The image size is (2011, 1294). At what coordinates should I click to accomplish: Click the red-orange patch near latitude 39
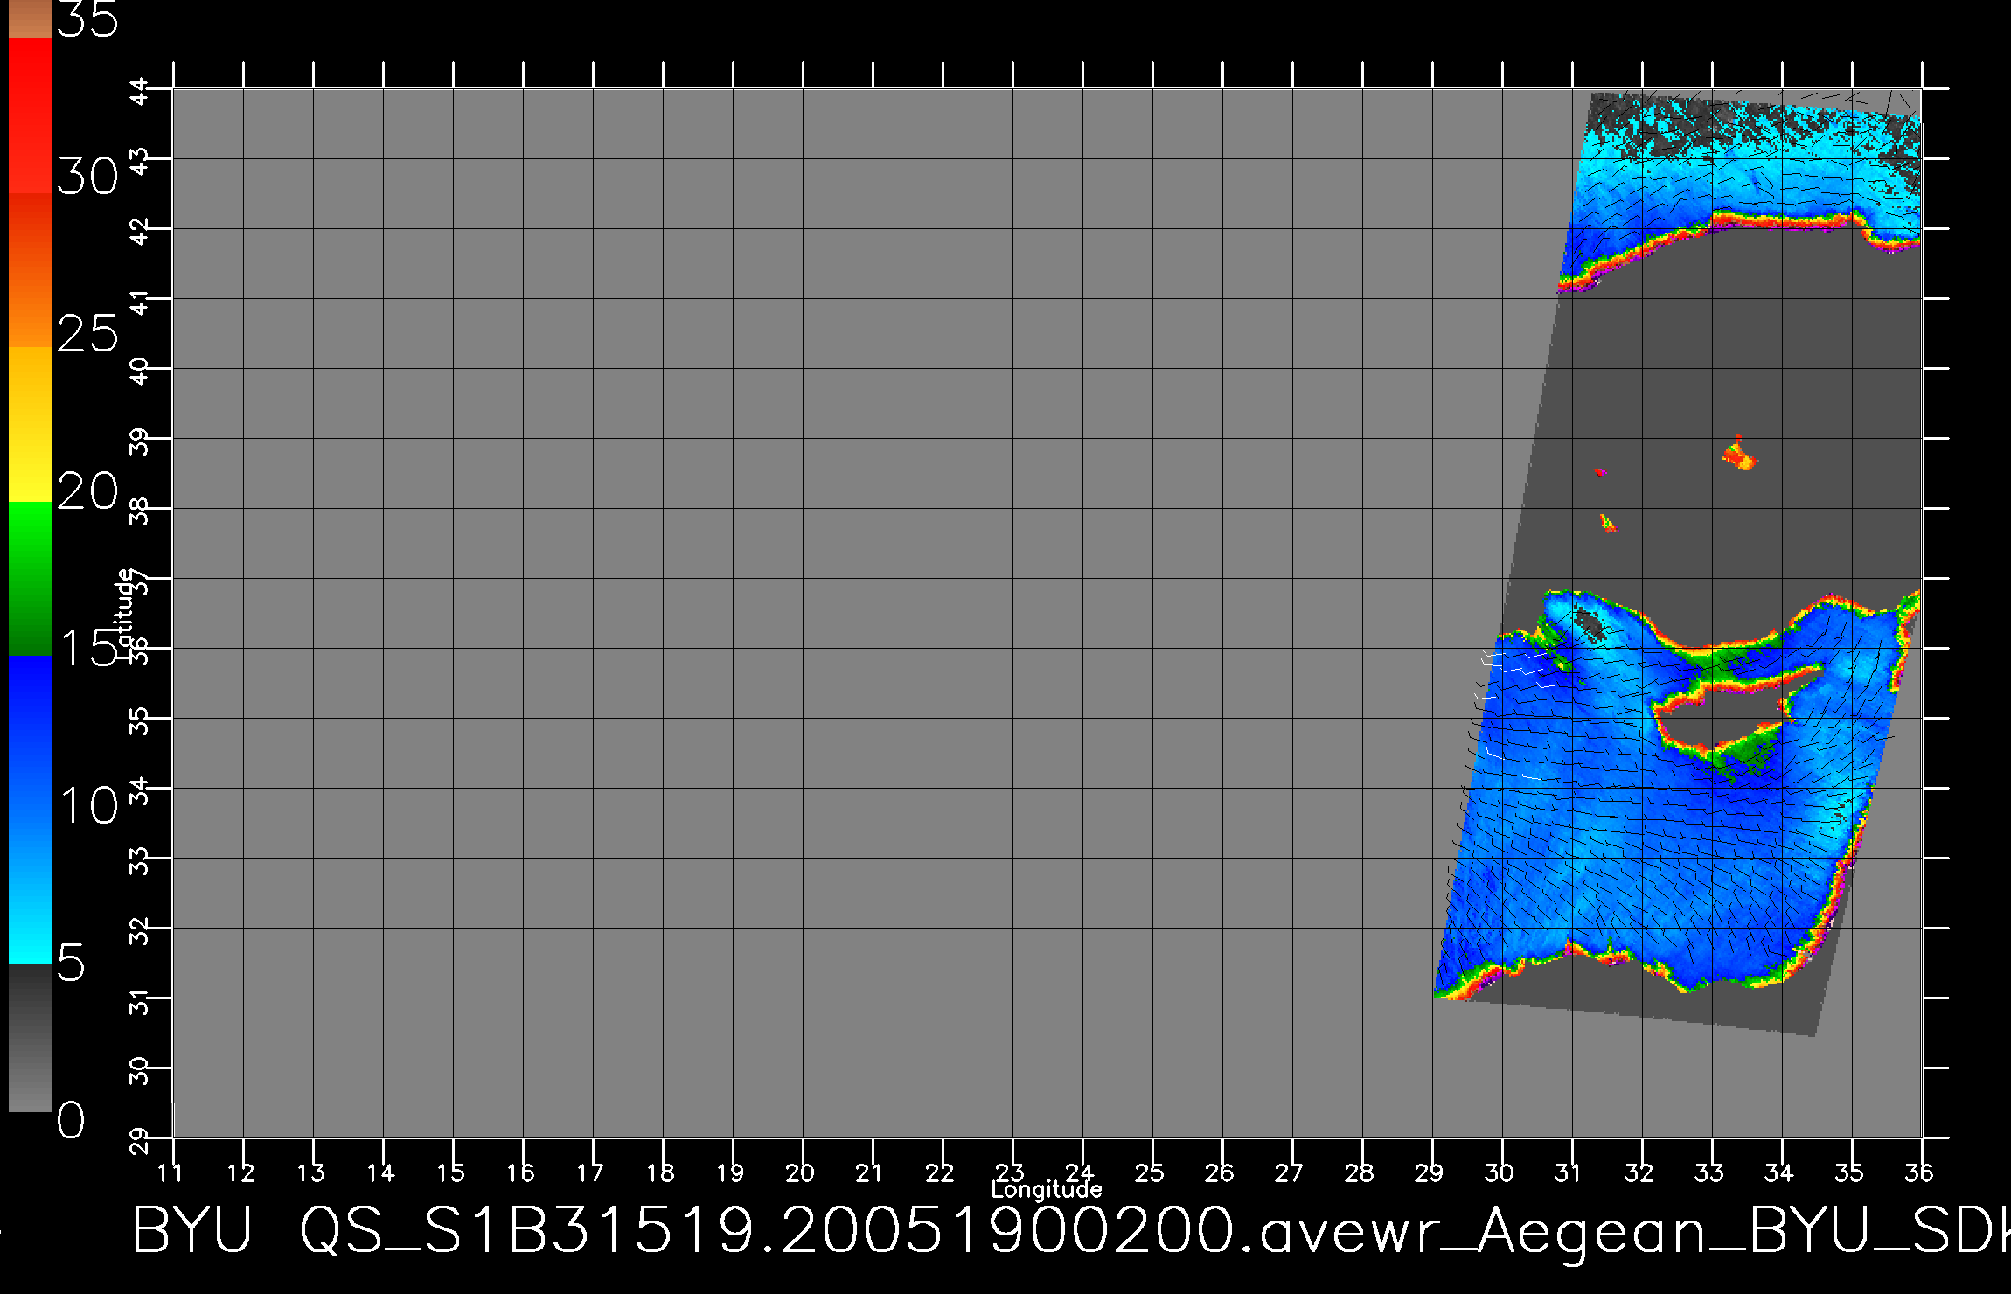tap(1740, 455)
